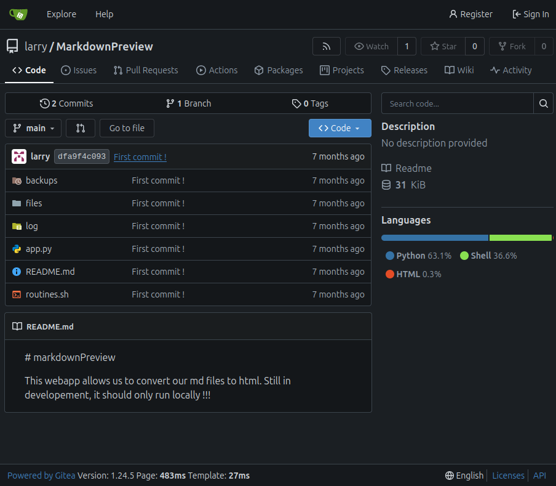Image resolution: width=556 pixels, height=486 pixels.
Task: Open the repository RSS feed
Action: point(326,46)
